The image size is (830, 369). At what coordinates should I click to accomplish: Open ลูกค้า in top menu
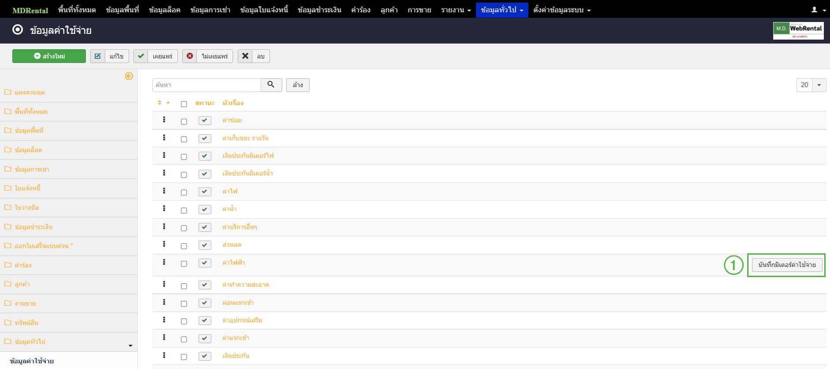389,10
